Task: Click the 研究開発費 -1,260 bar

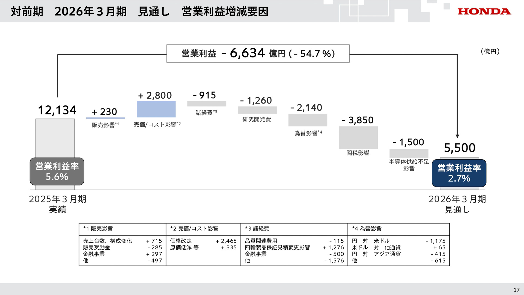Action: (x=257, y=110)
